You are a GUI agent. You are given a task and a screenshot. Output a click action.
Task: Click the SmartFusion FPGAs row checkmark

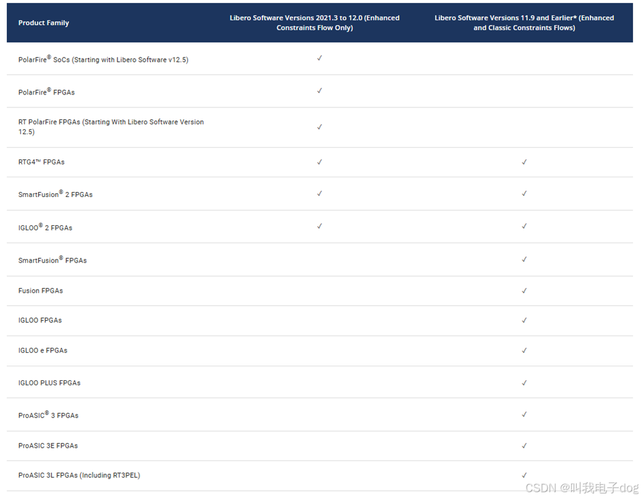524,259
